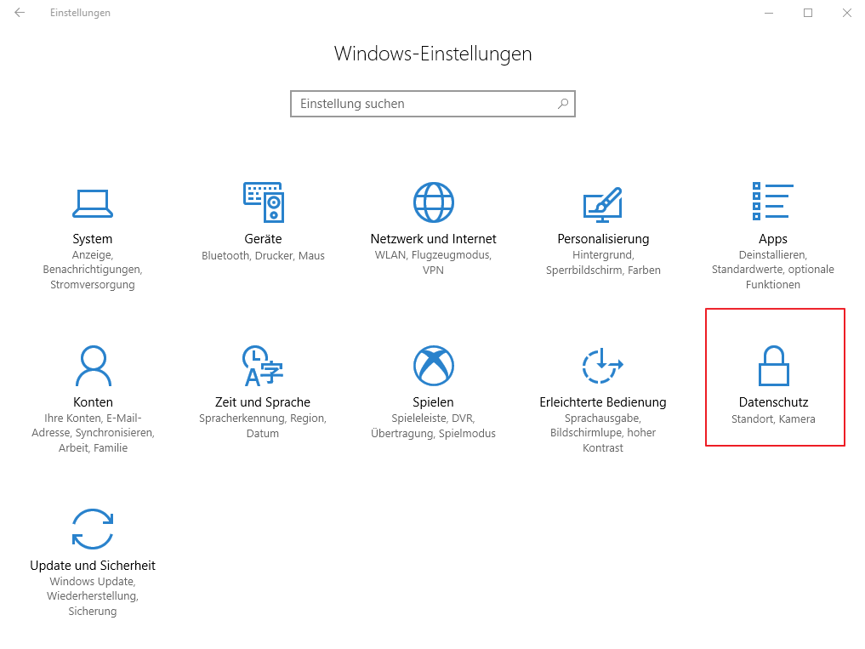
Task: Click the Datenschutz label
Action: coord(773,402)
